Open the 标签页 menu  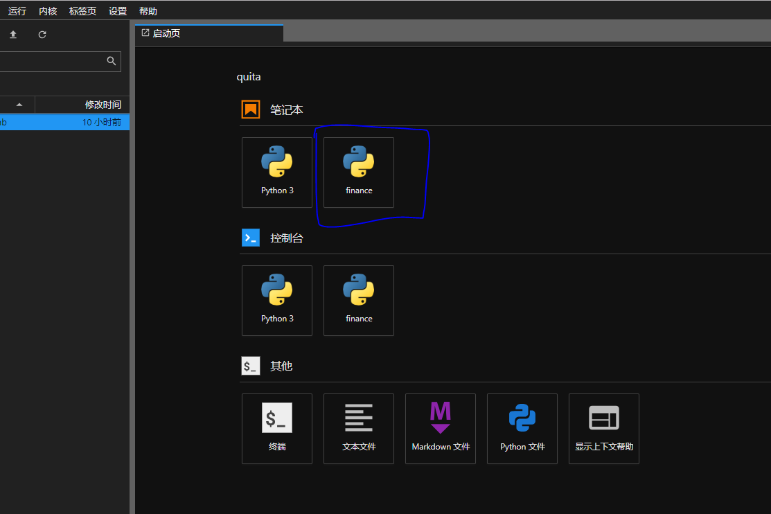pos(82,11)
